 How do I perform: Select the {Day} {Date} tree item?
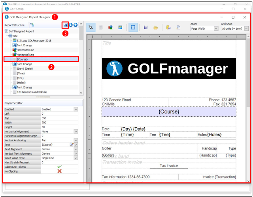tap(25, 68)
